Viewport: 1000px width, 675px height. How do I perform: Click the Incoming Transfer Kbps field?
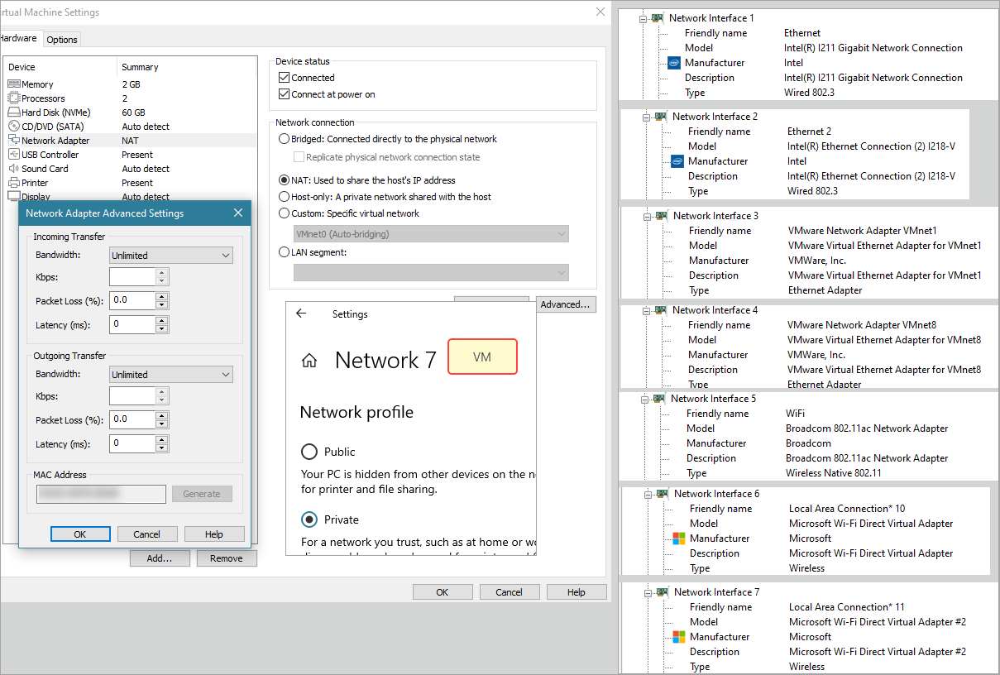click(132, 277)
